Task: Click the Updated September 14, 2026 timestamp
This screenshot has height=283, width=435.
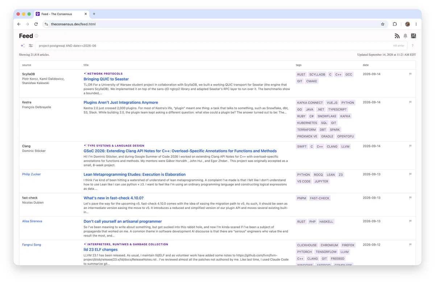Action: tap(386, 55)
